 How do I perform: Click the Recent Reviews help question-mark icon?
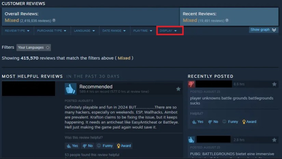click(227, 20)
